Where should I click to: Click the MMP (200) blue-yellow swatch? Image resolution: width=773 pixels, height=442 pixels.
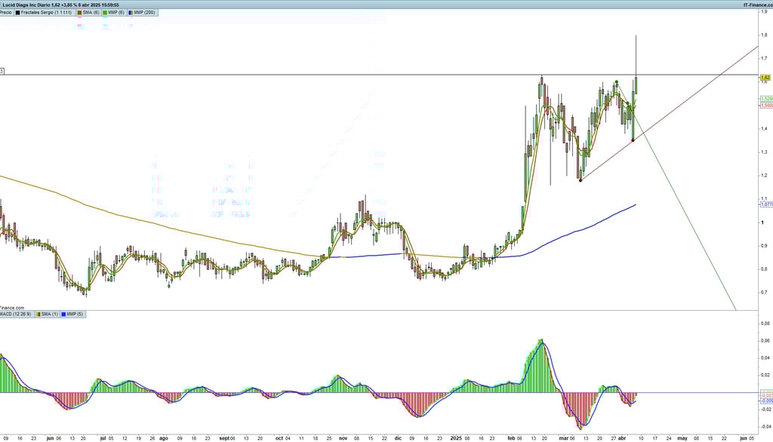coord(131,12)
